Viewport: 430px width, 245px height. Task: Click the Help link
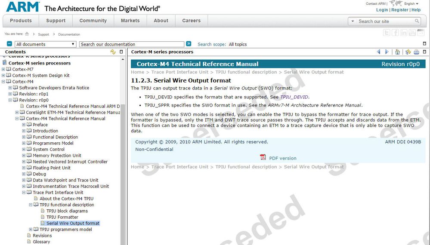click(x=416, y=10)
